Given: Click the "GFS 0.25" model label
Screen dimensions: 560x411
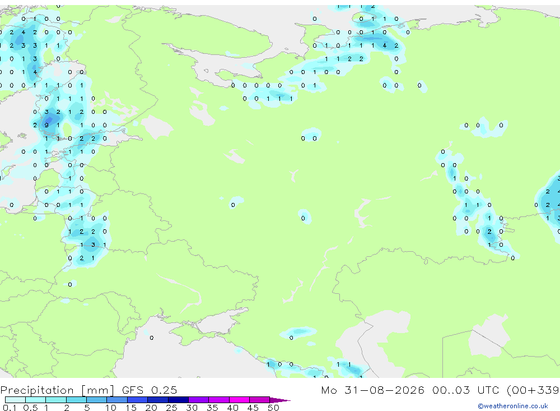Looking at the screenshot, I should tap(150, 390).
